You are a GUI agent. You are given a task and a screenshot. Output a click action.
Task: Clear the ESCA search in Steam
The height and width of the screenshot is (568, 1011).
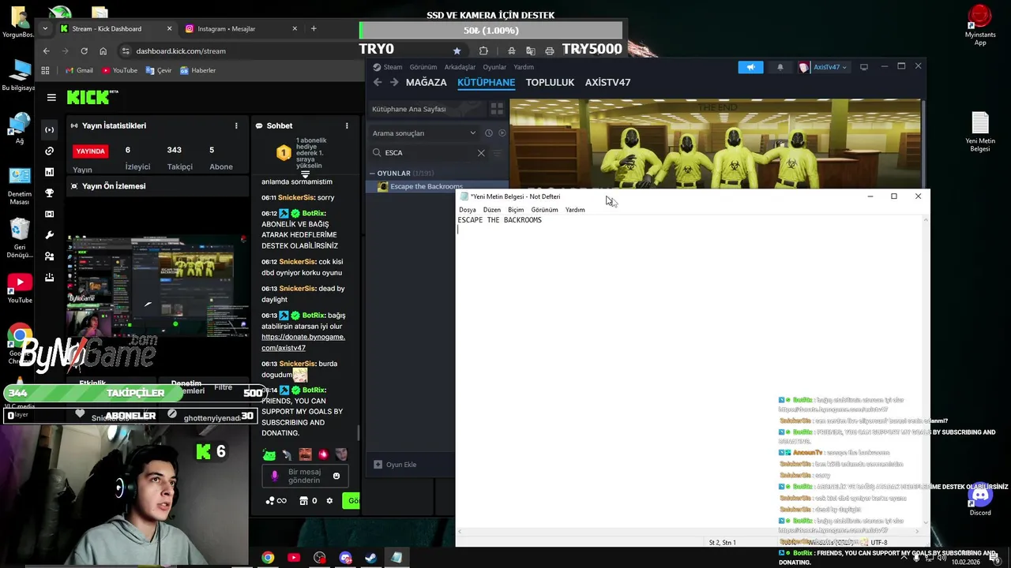pyautogui.click(x=481, y=153)
